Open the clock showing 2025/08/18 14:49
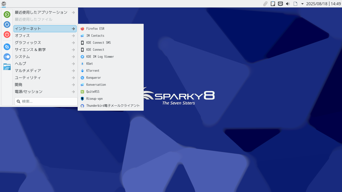 [x=323, y=4]
